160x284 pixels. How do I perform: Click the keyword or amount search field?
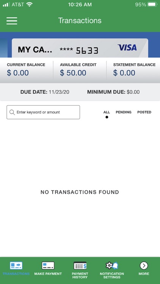43,112
